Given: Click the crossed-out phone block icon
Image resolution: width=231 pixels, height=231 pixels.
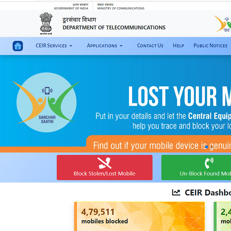Looking at the screenshot, I should (104, 163).
